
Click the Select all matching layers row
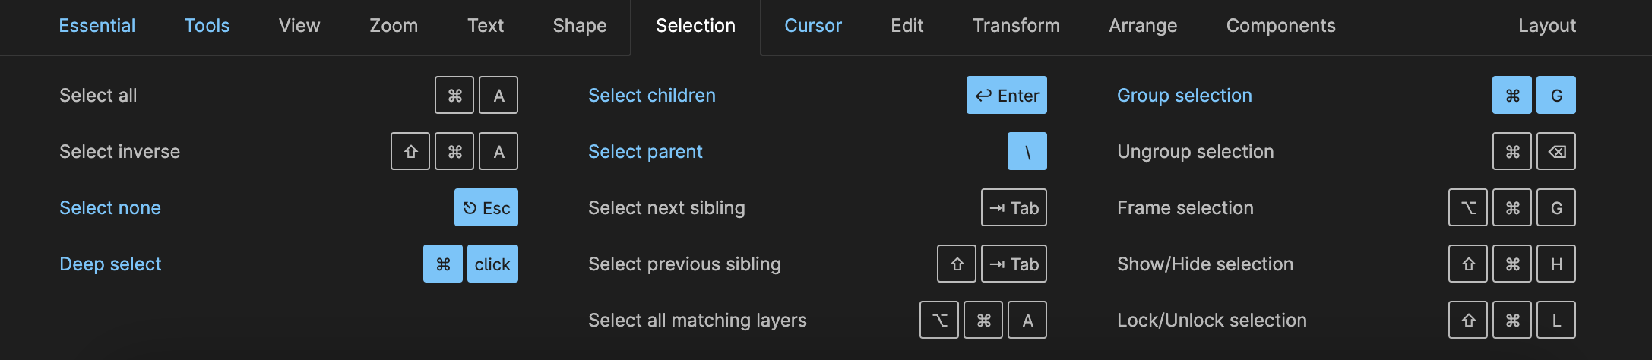click(x=818, y=320)
